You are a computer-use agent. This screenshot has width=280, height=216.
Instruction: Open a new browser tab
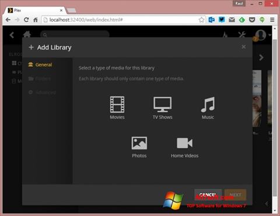click(x=72, y=11)
